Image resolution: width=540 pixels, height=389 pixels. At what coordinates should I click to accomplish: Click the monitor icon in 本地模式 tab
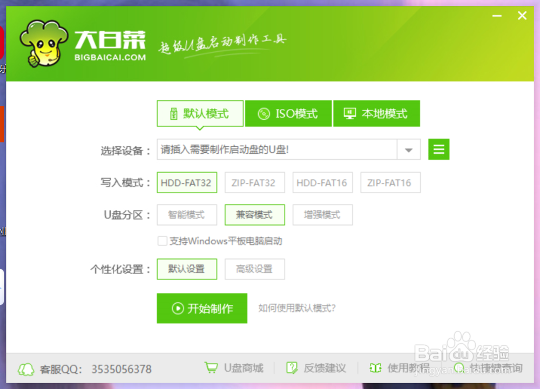(350, 113)
